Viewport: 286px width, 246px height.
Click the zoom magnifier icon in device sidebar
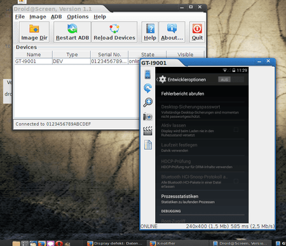[x=147, y=102]
